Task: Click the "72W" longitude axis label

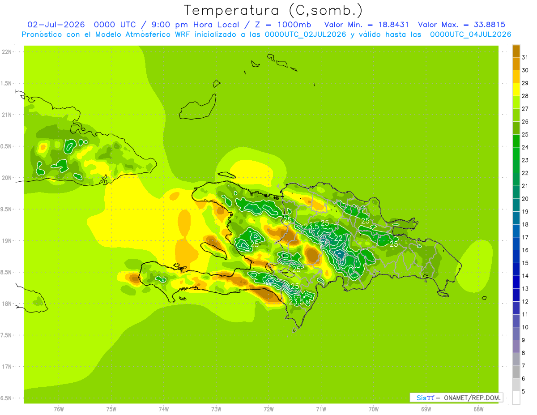Action: pos(268,409)
